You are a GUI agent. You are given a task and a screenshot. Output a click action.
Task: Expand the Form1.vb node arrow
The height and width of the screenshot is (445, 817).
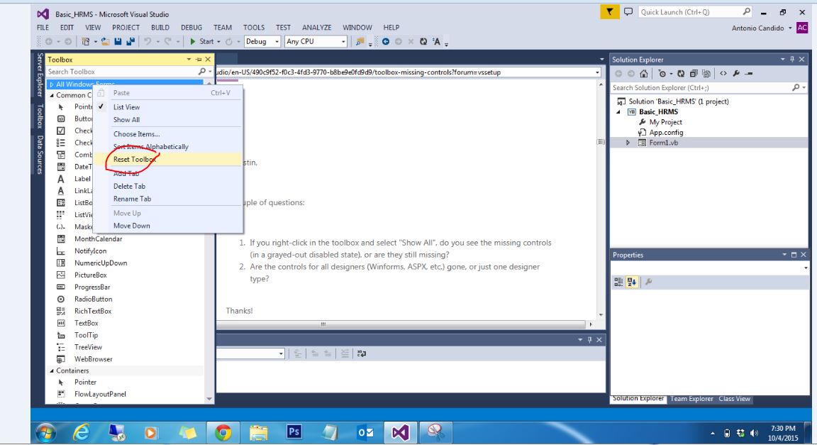point(628,143)
